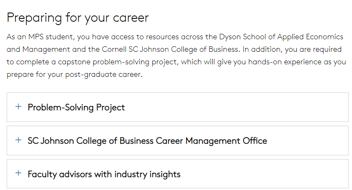
Task: Click the introductory paragraph about MPS resources
Action: (x=176, y=56)
